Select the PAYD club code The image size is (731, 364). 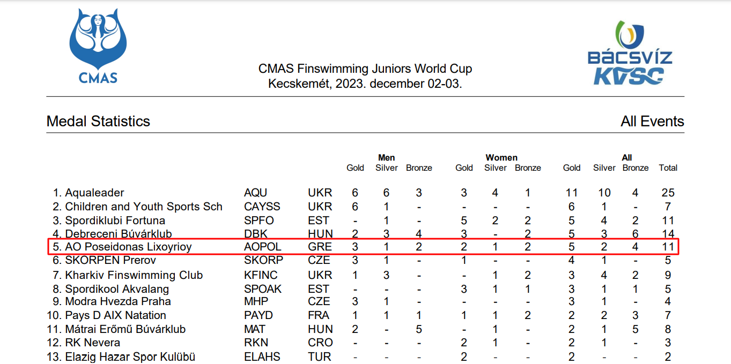click(259, 315)
